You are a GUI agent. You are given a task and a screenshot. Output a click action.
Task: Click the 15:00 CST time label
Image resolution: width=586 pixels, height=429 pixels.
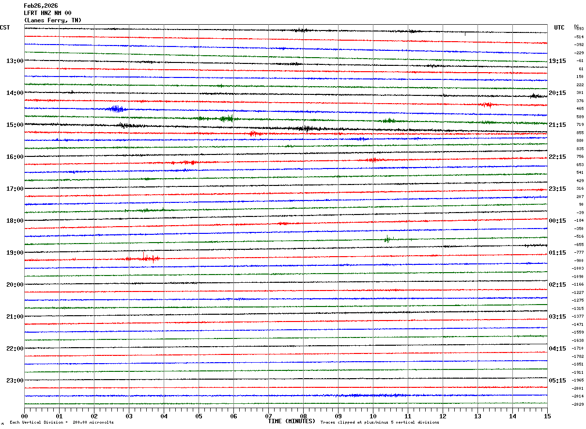(15, 125)
